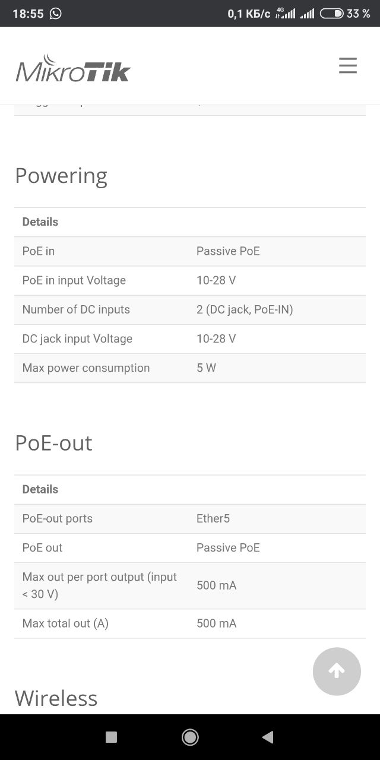The height and width of the screenshot is (760, 380).
Task: Tap the scroll-to-top arrow button
Action: point(337,671)
